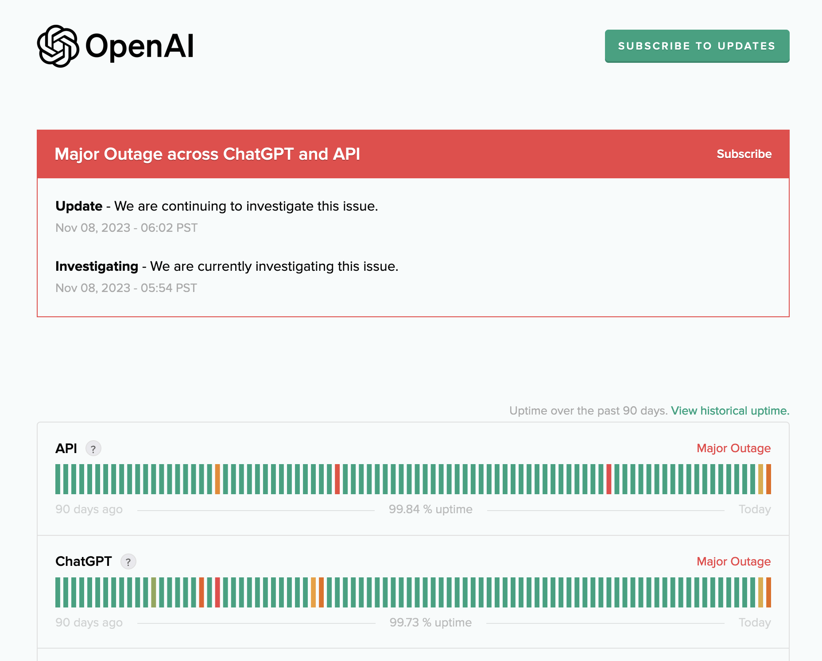The width and height of the screenshot is (822, 661).
Task: Click the Subscribe to Updates button
Action: [x=697, y=46]
